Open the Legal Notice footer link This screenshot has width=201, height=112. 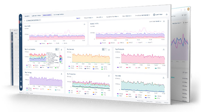click(158, 102)
